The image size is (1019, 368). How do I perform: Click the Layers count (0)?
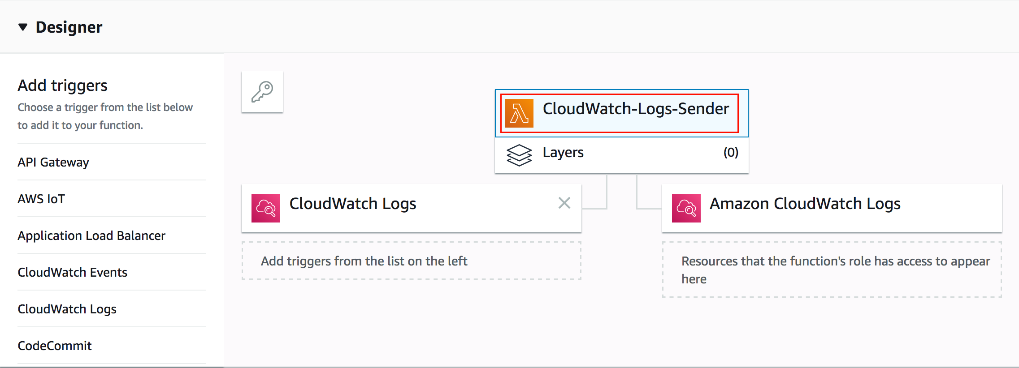pos(730,153)
